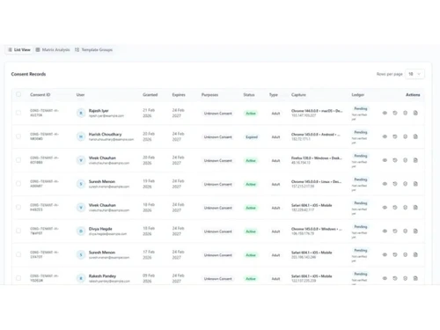Tick the select-all checkbox in table header
Viewport: 440px width, 330px height.
click(x=18, y=94)
